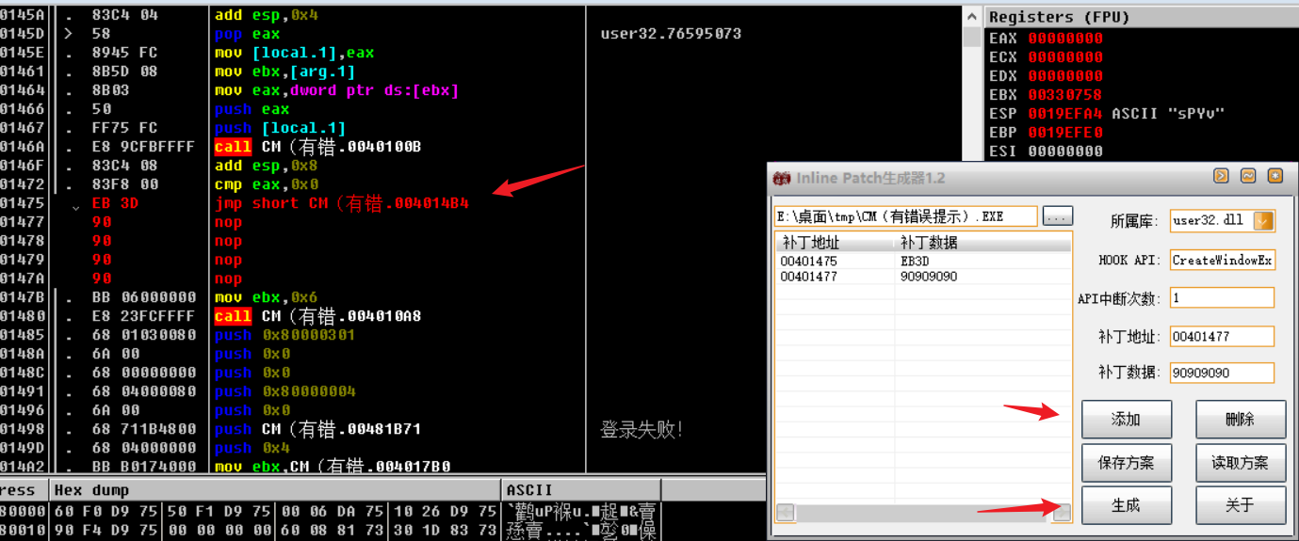The height and width of the screenshot is (541, 1299).
Task: Click the 读取方案 (Load scheme) button
Action: (1240, 463)
